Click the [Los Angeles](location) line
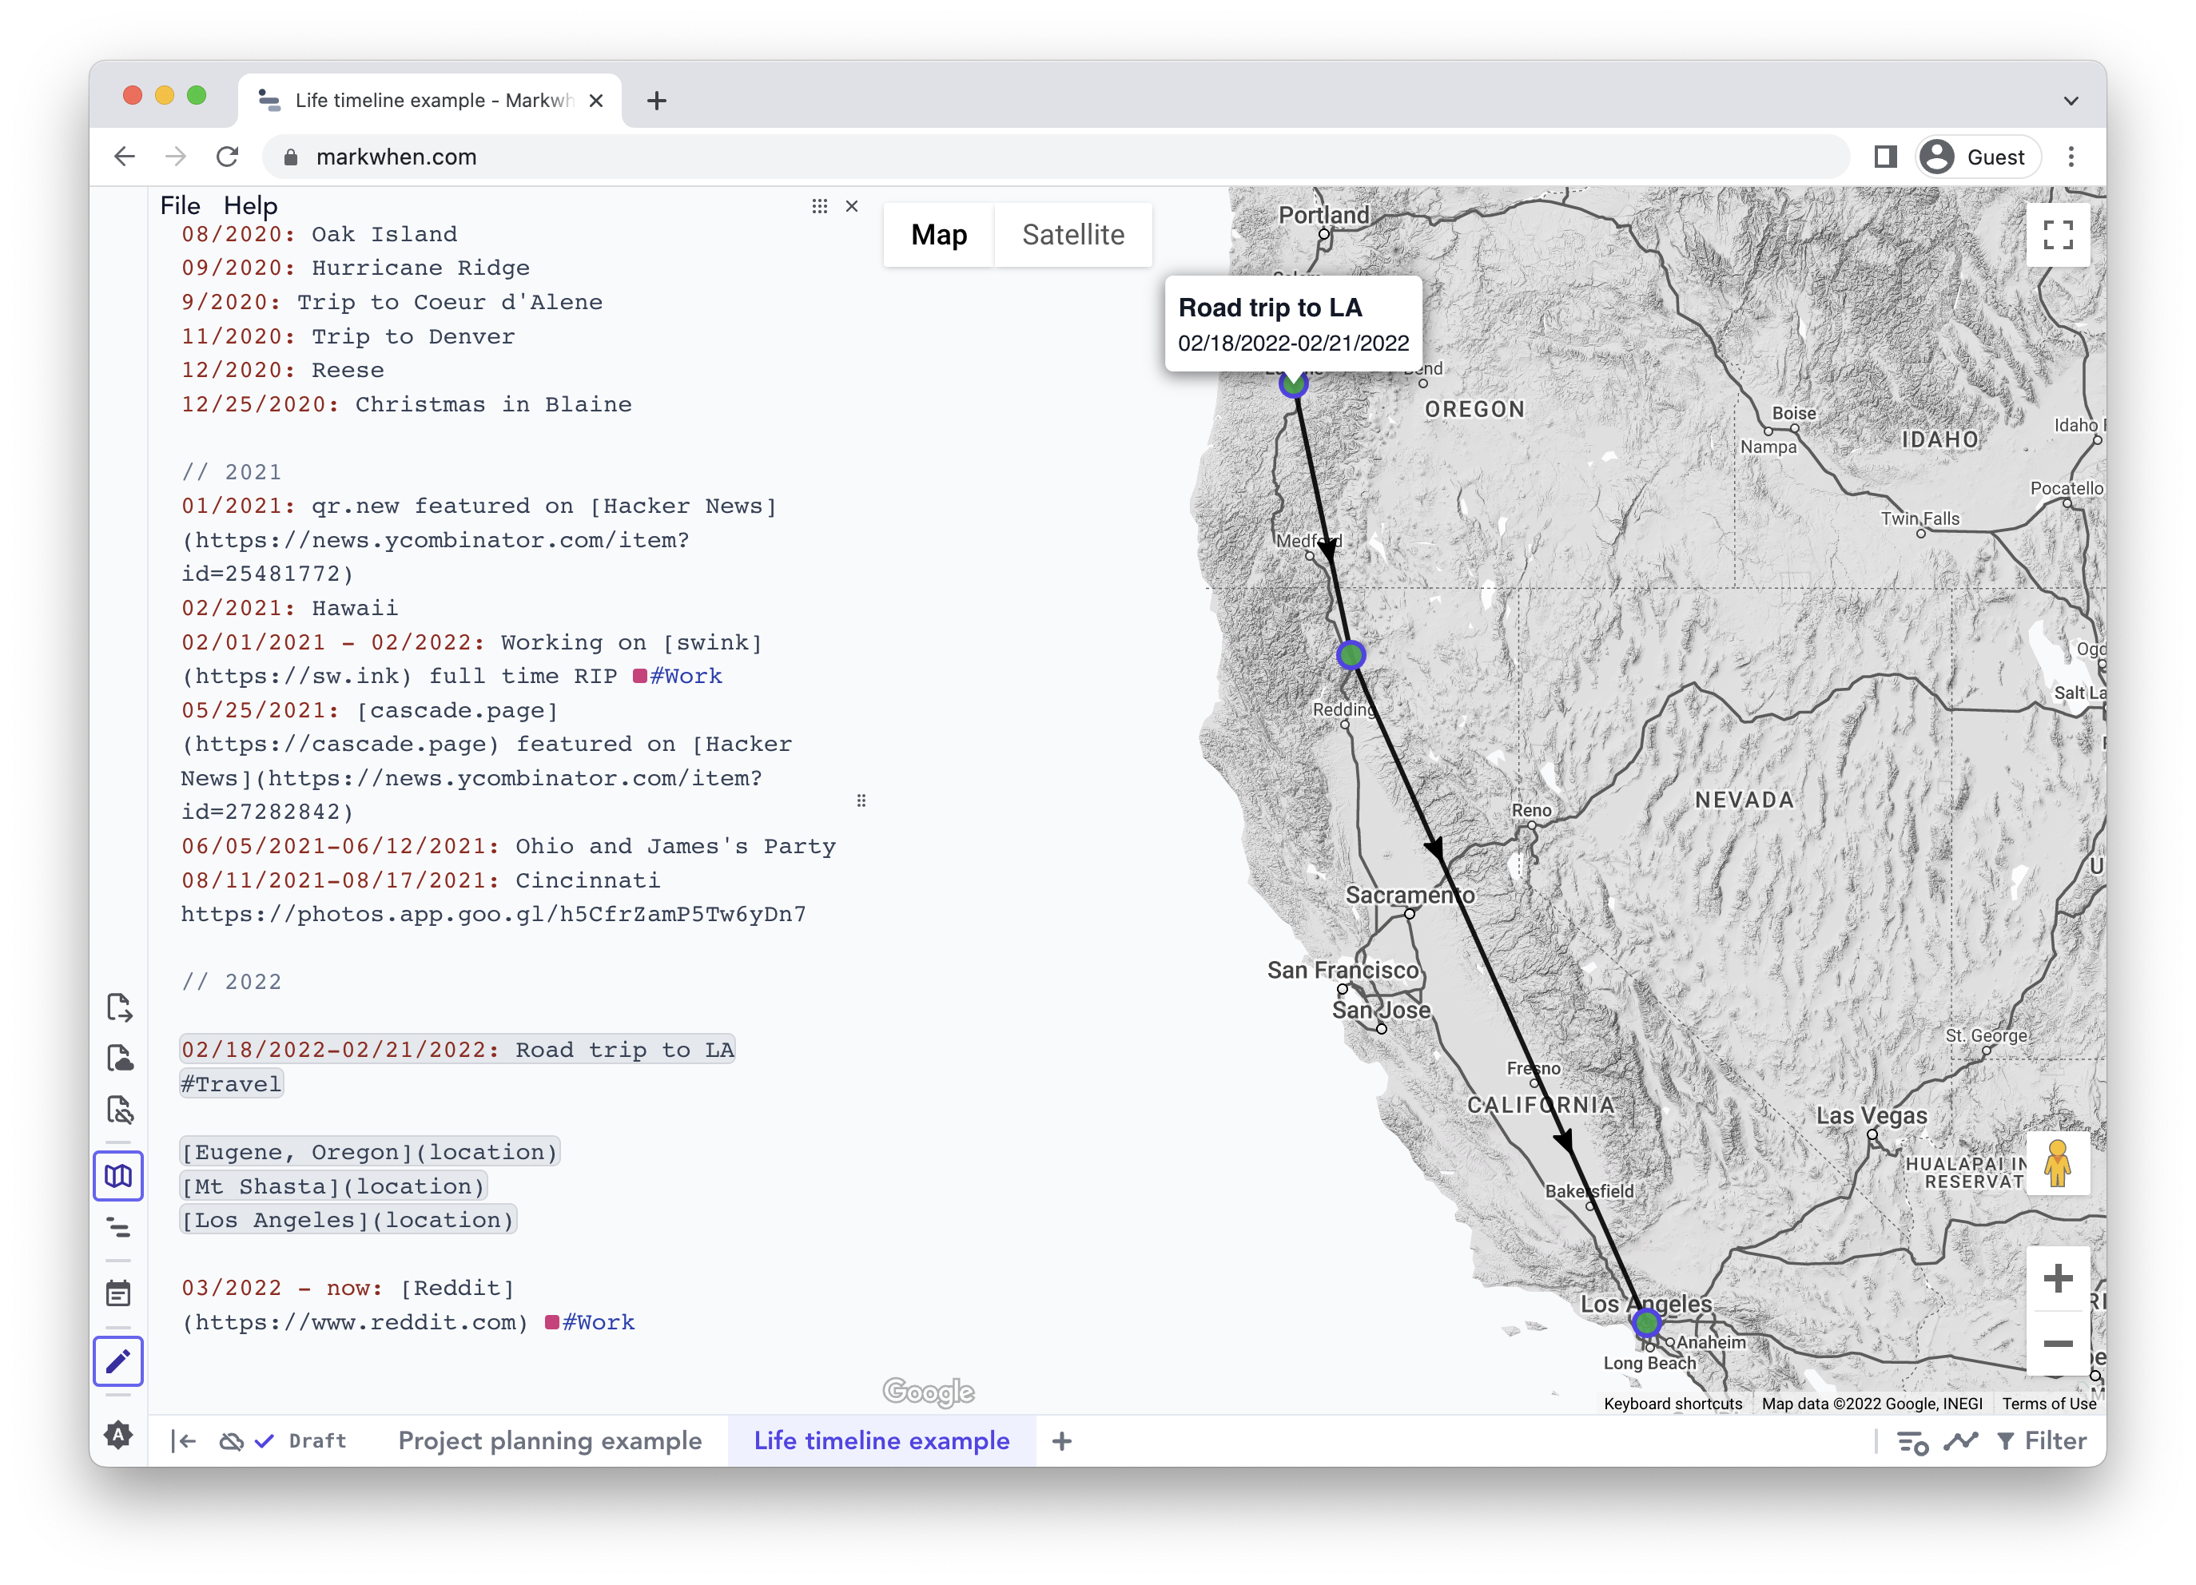2196x1585 pixels. click(348, 1220)
